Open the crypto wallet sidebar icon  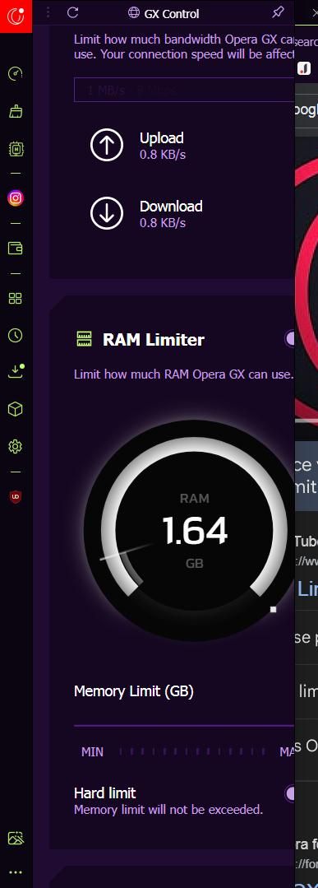point(16,248)
